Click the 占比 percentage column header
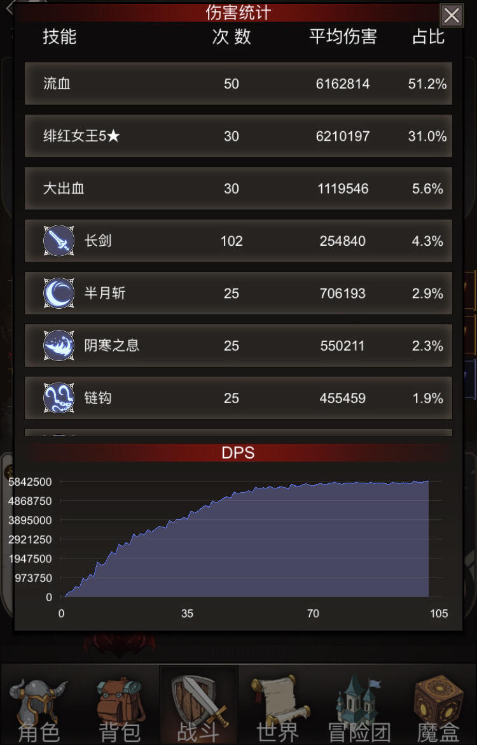Screen dimensions: 477x745 (428, 36)
